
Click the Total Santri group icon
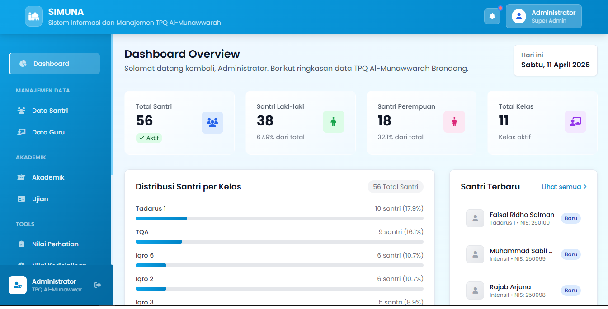point(212,122)
